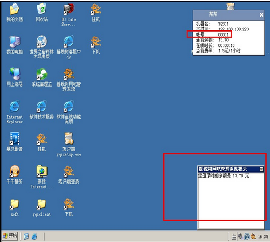Click the IP address 192.168.100.223
This screenshot has width=270, height=242.
click(x=233, y=29)
